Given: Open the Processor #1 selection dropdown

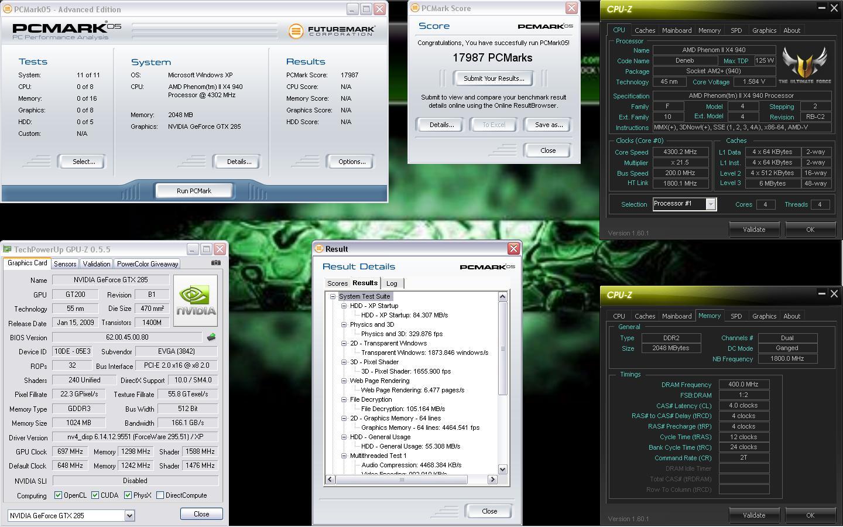Looking at the screenshot, I should 711,204.
